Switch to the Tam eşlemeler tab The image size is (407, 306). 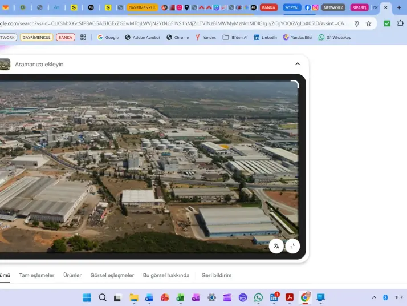pyautogui.click(x=36, y=275)
